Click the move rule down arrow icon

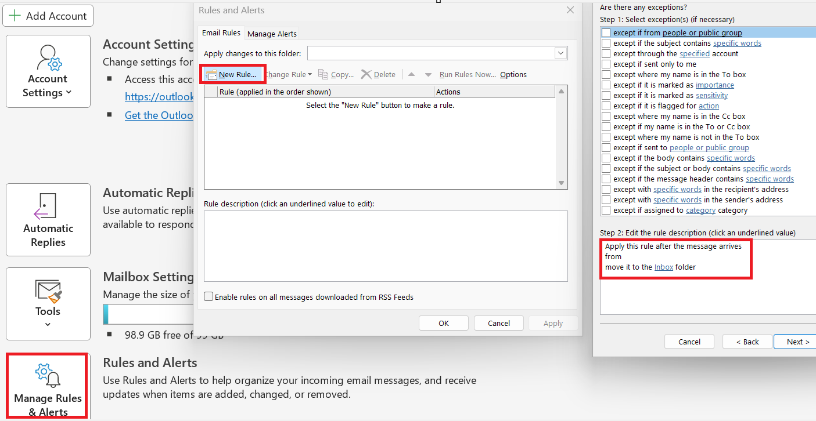click(x=428, y=74)
